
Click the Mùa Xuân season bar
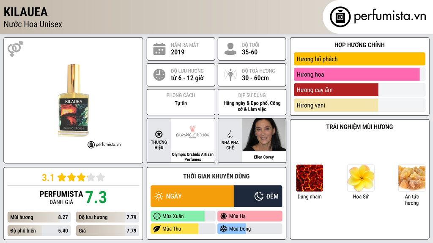183,216
